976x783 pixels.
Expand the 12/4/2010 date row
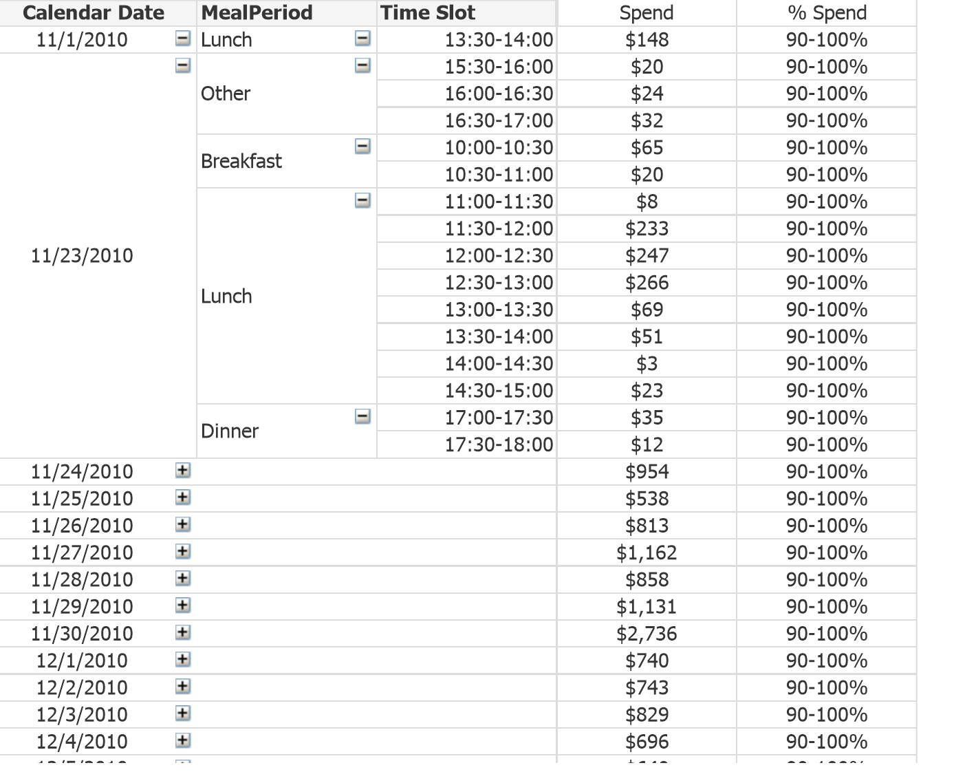click(x=182, y=741)
